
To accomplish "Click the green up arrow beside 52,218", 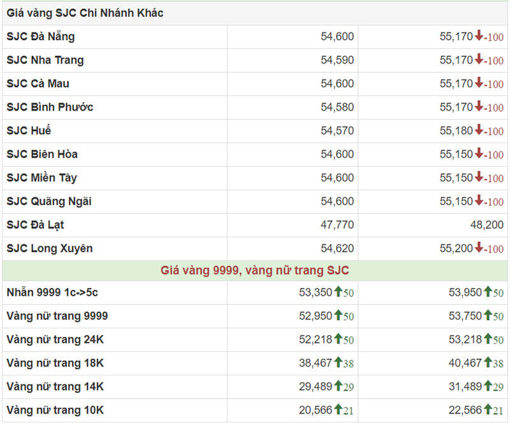I will [x=339, y=340].
